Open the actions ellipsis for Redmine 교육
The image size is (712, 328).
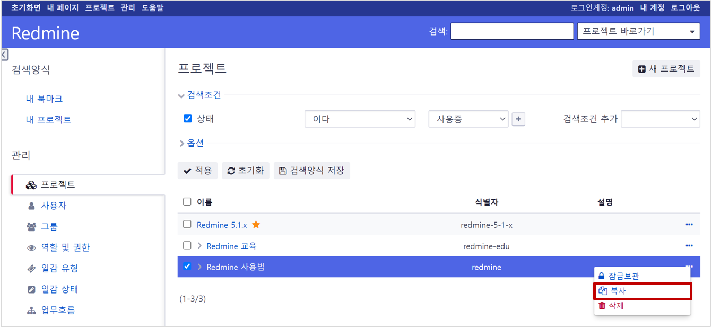[689, 246]
